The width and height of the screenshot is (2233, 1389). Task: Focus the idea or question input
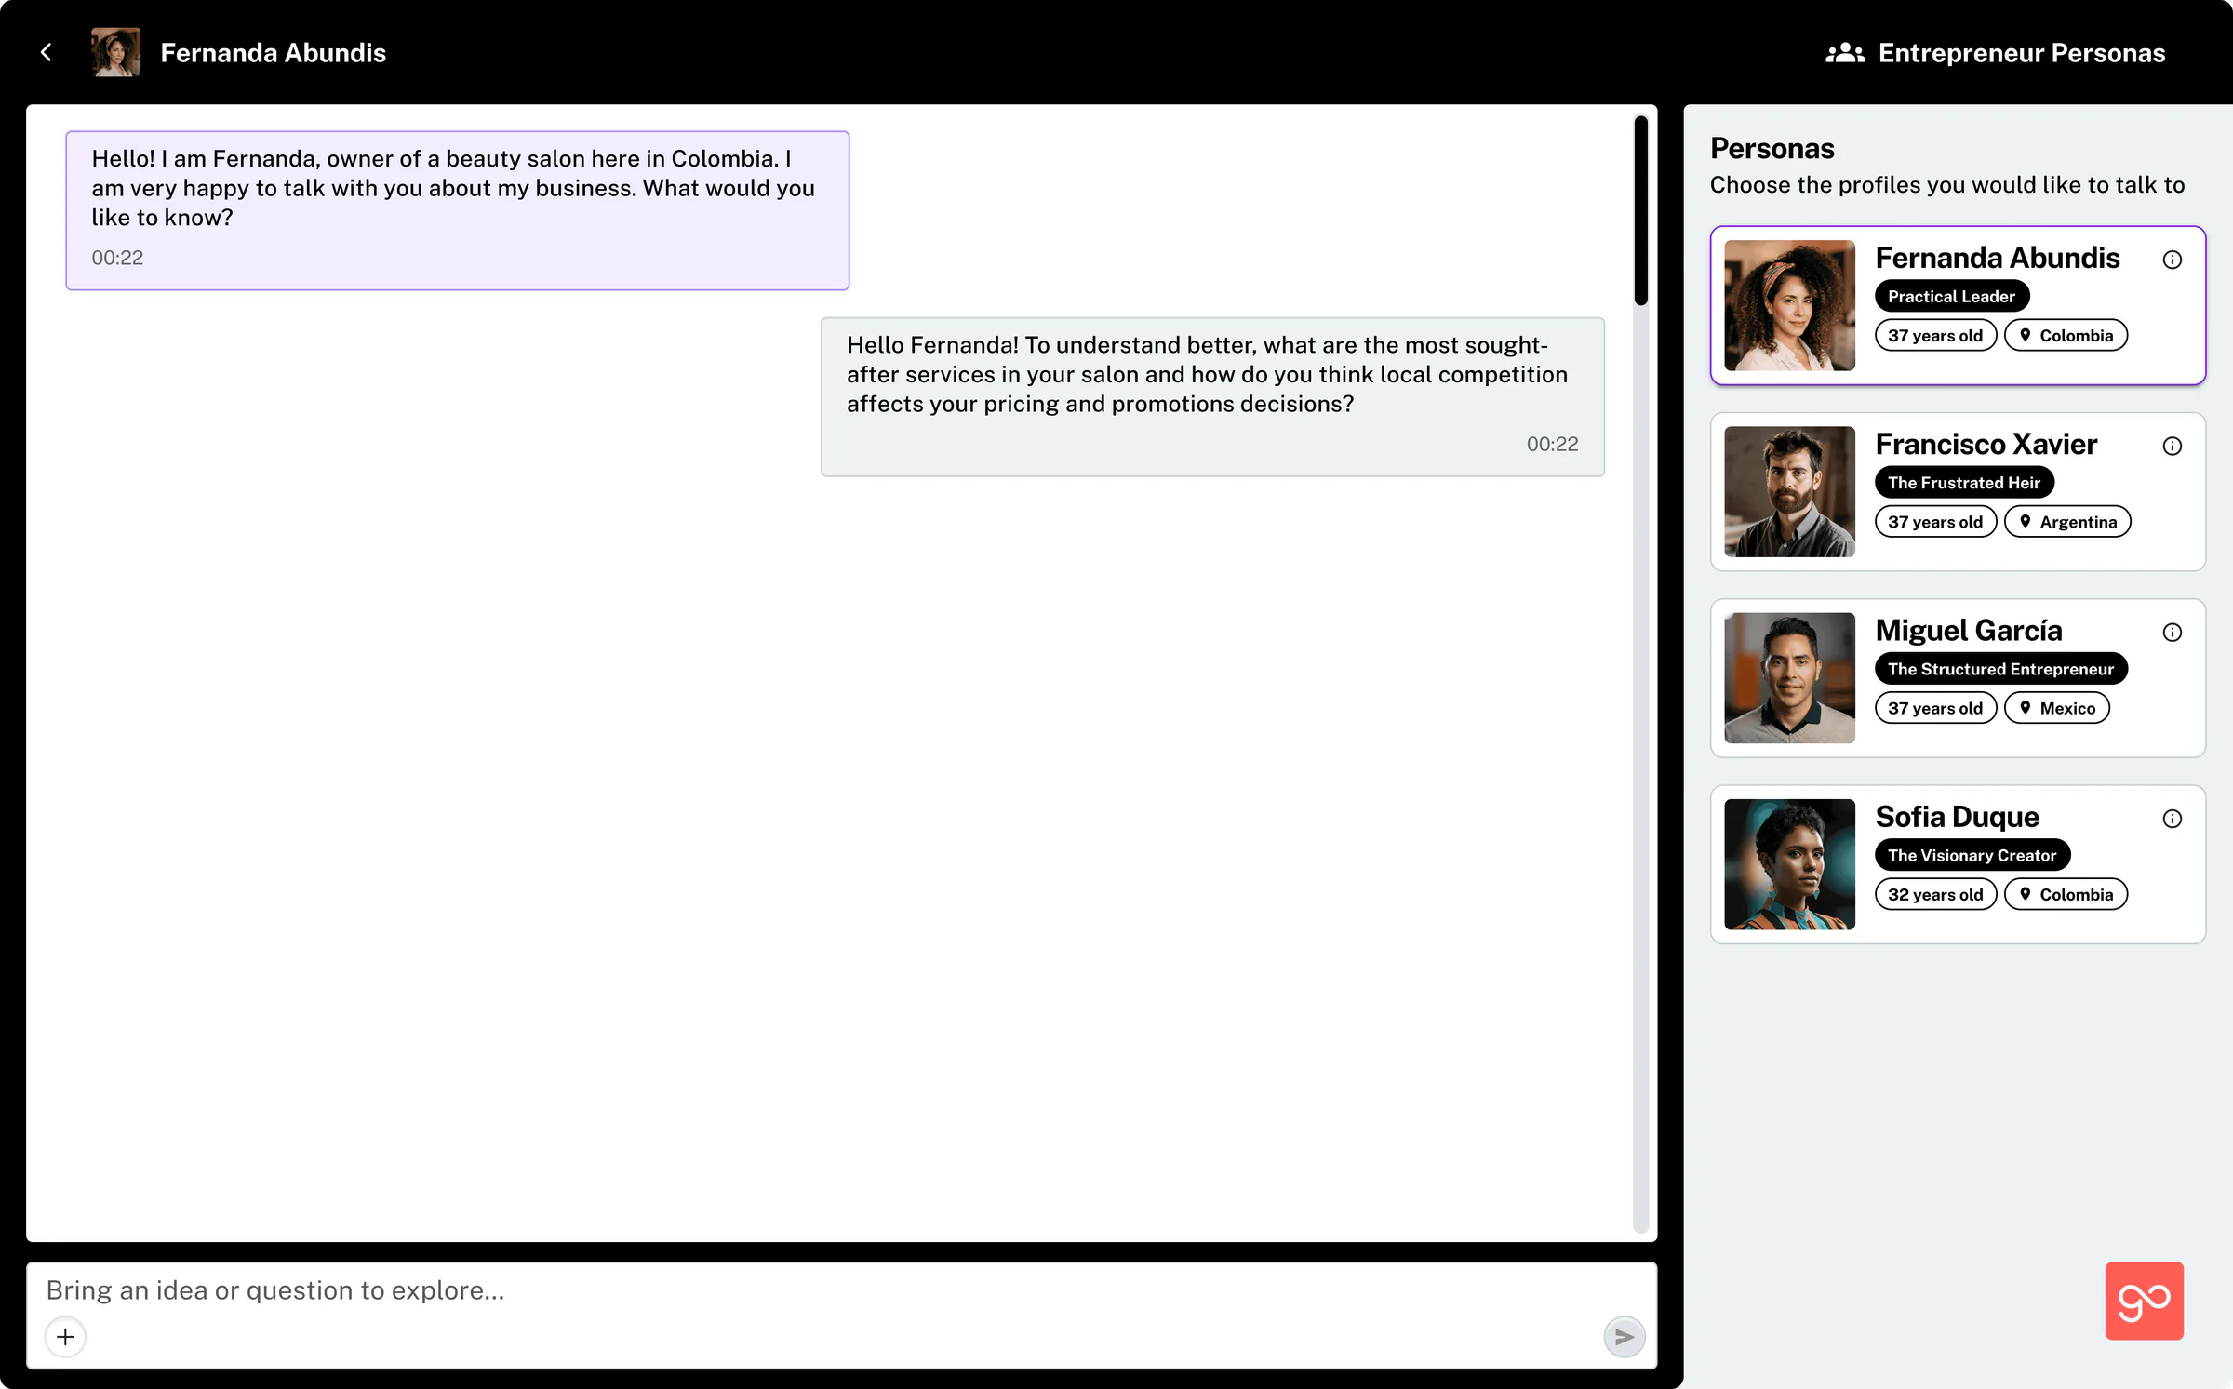point(841,1290)
